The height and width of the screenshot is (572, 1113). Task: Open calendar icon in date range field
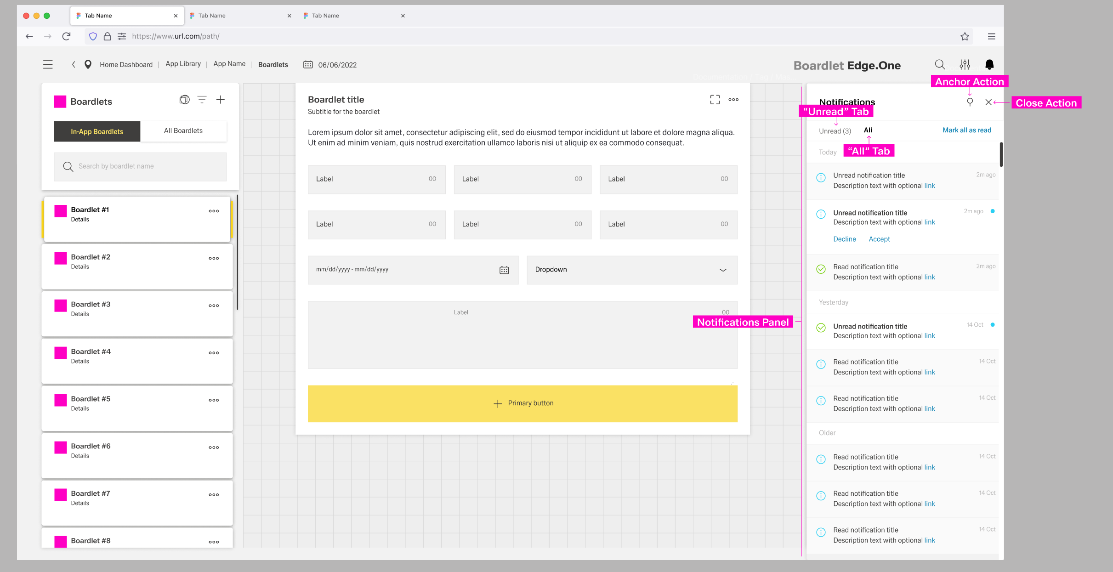point(504,270)
